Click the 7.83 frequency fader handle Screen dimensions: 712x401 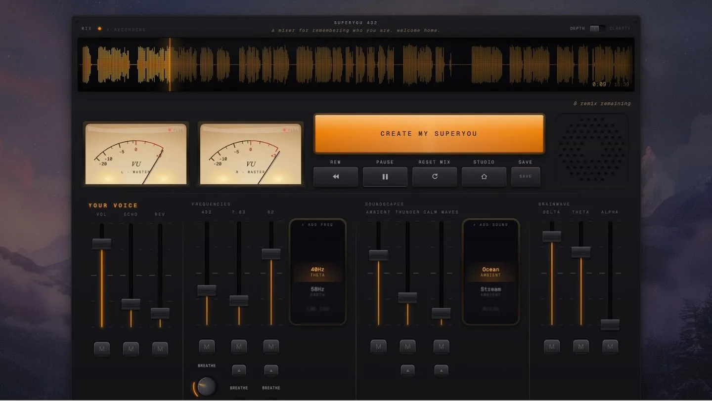click(239, 301)
